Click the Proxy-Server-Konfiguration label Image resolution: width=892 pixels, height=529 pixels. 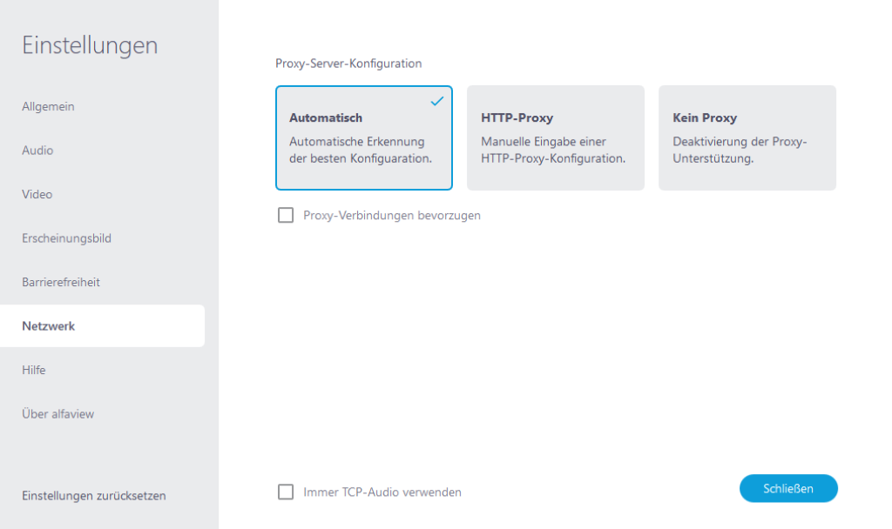(348, 63)
